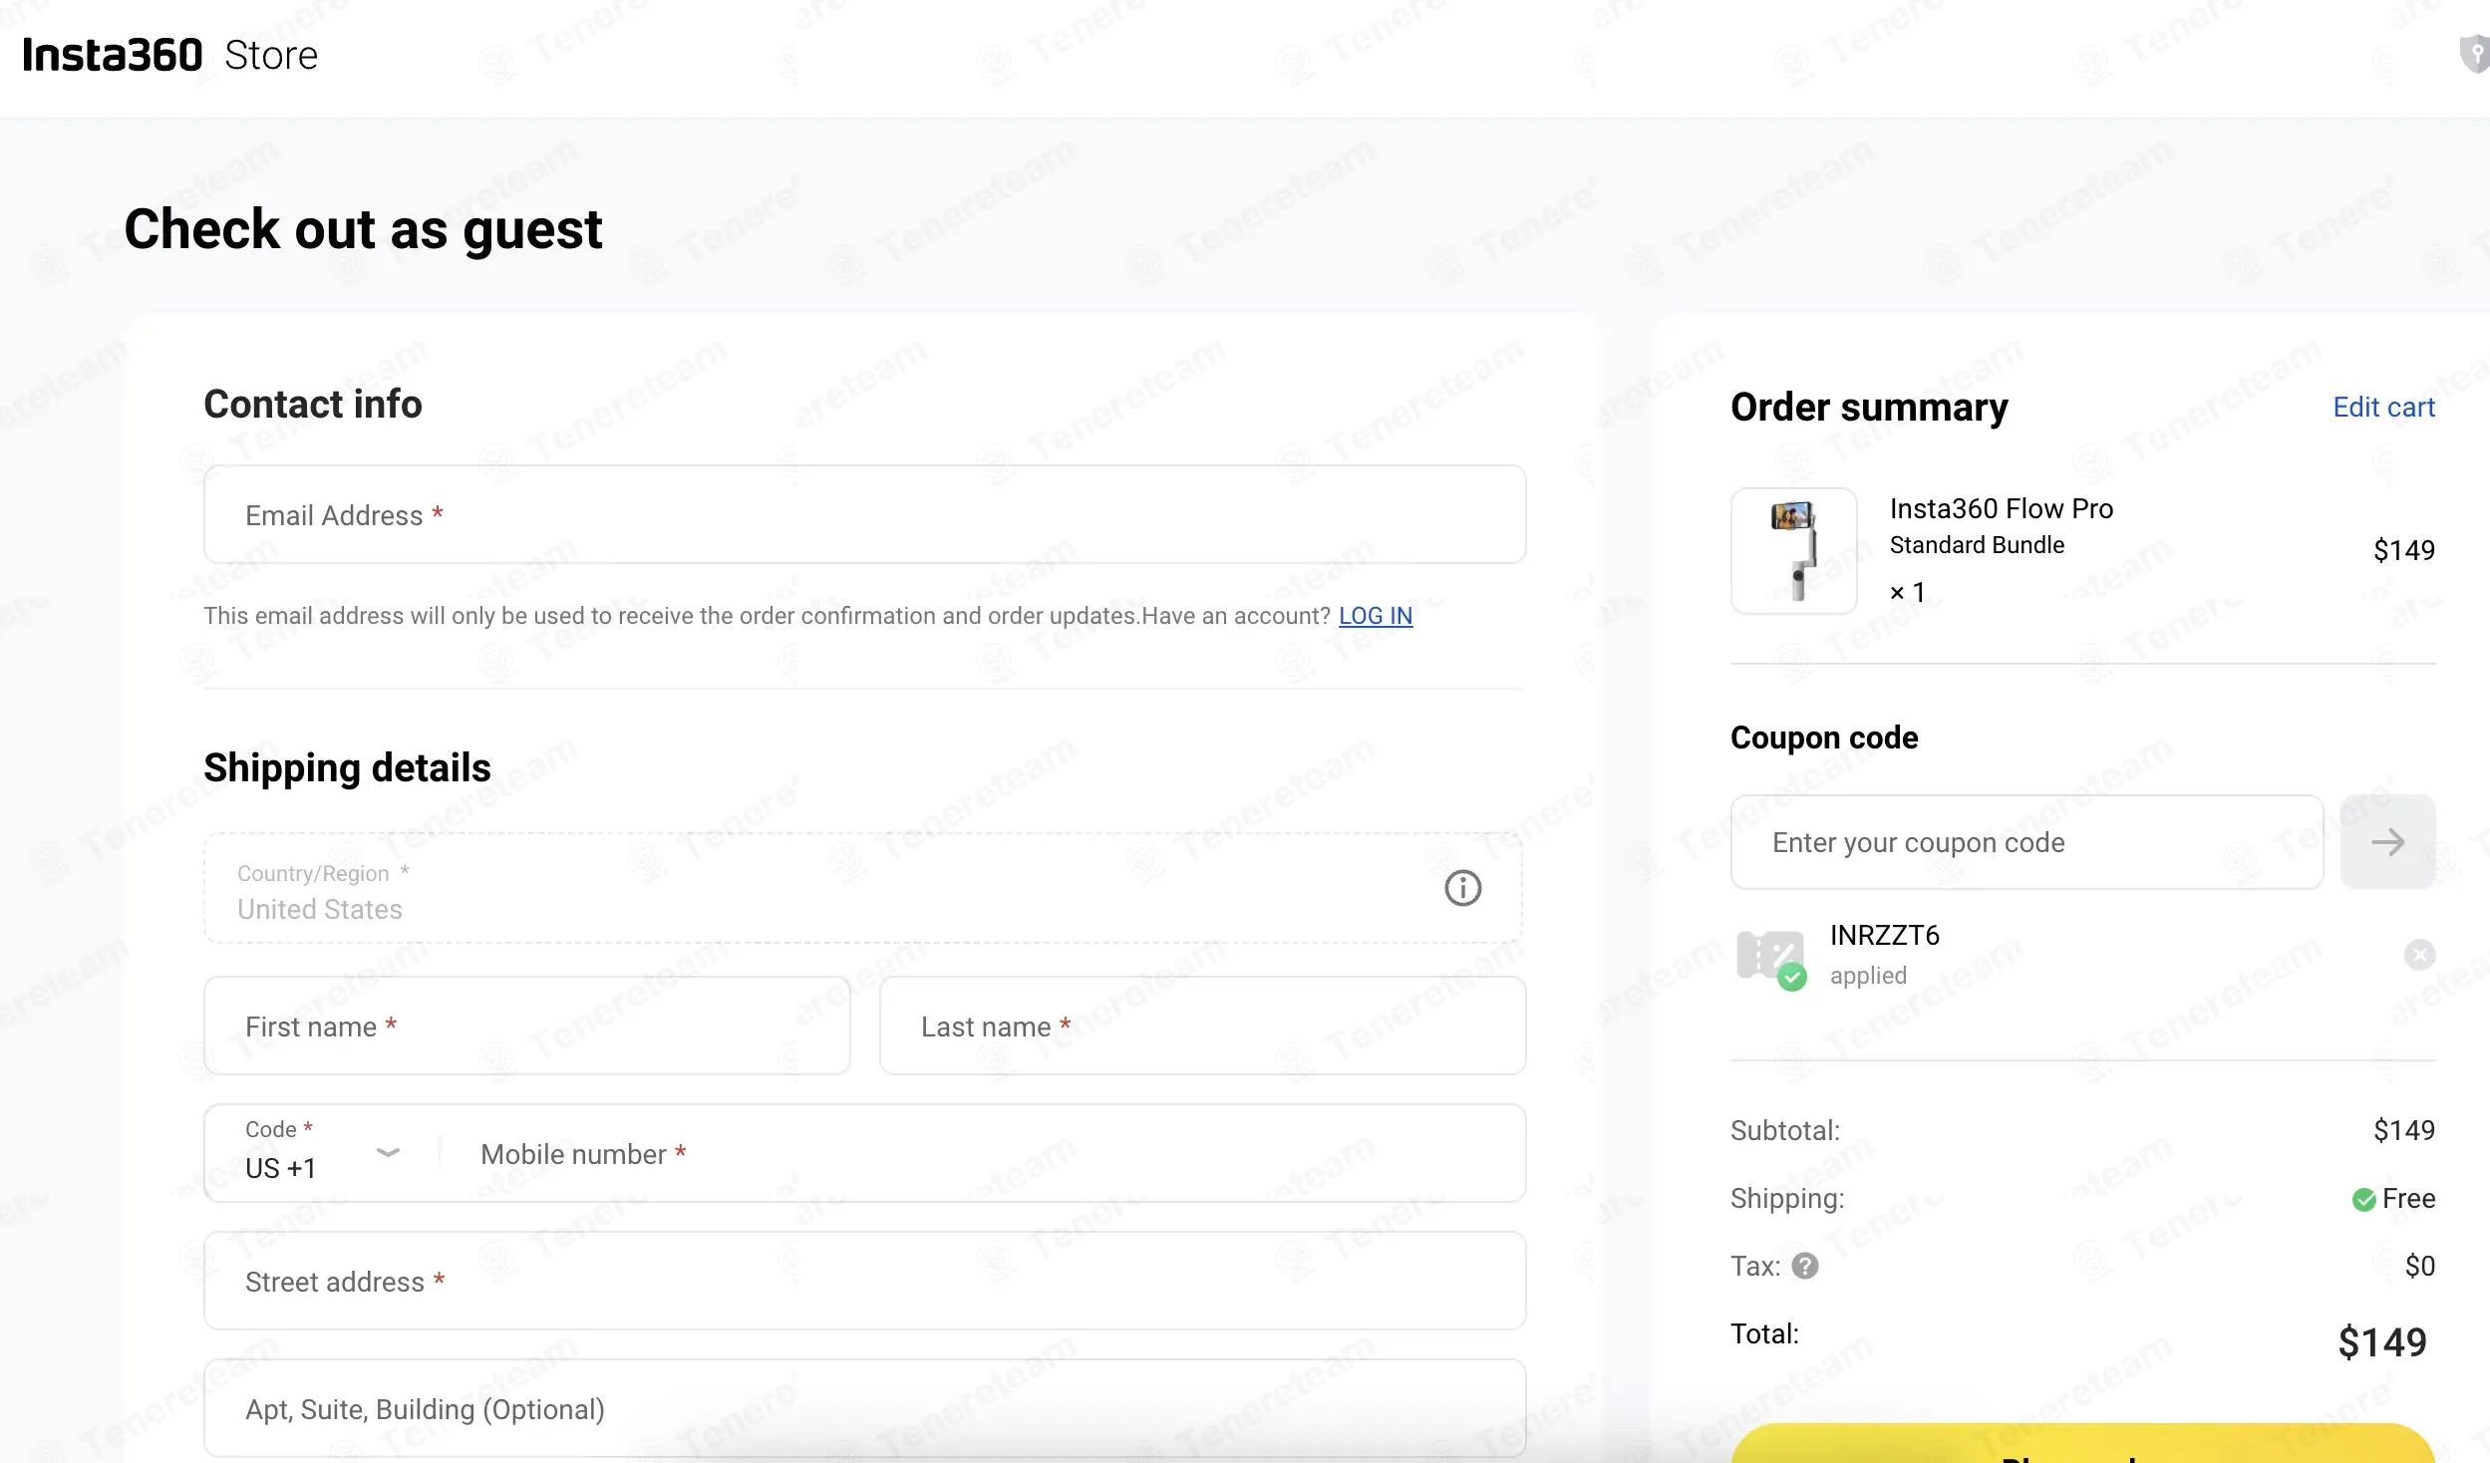
Task: Click the Total $149 amount
Action: 2381,1342
